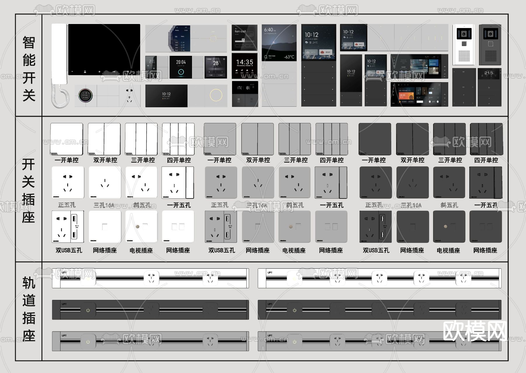Choose the dark 四开单控 four-gang switch

pos(487,139)
